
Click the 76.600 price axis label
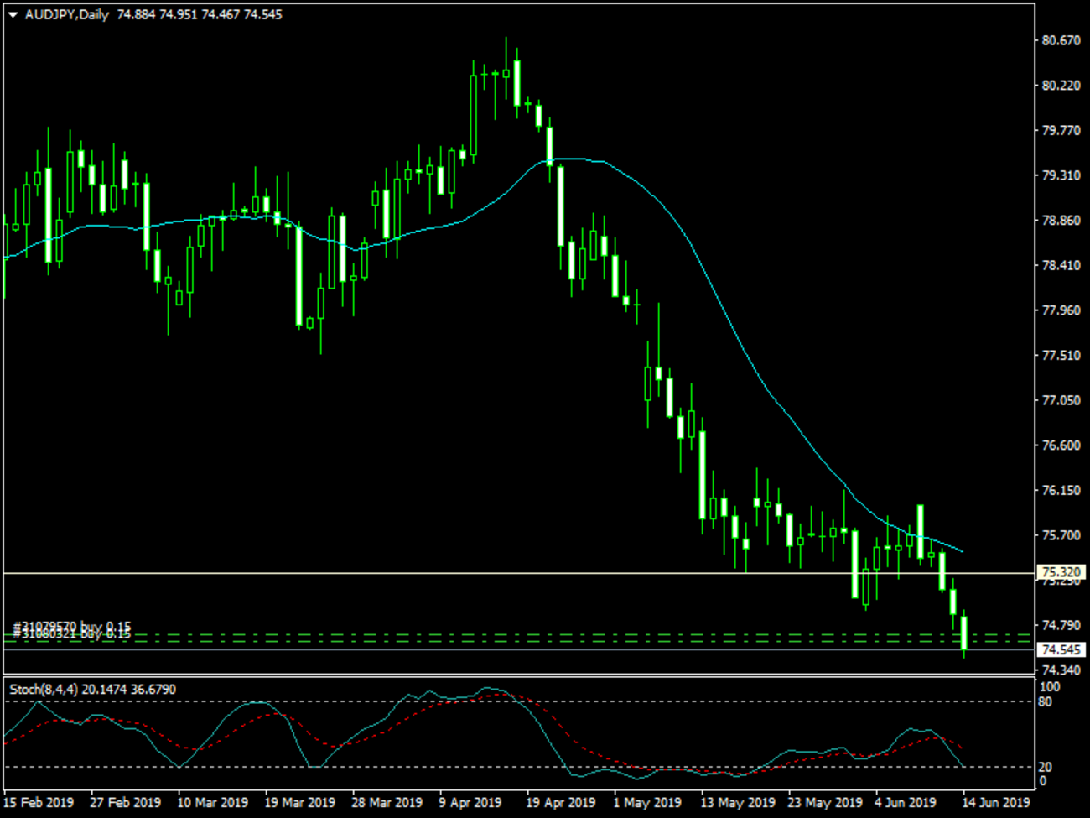click(1061, 445)
